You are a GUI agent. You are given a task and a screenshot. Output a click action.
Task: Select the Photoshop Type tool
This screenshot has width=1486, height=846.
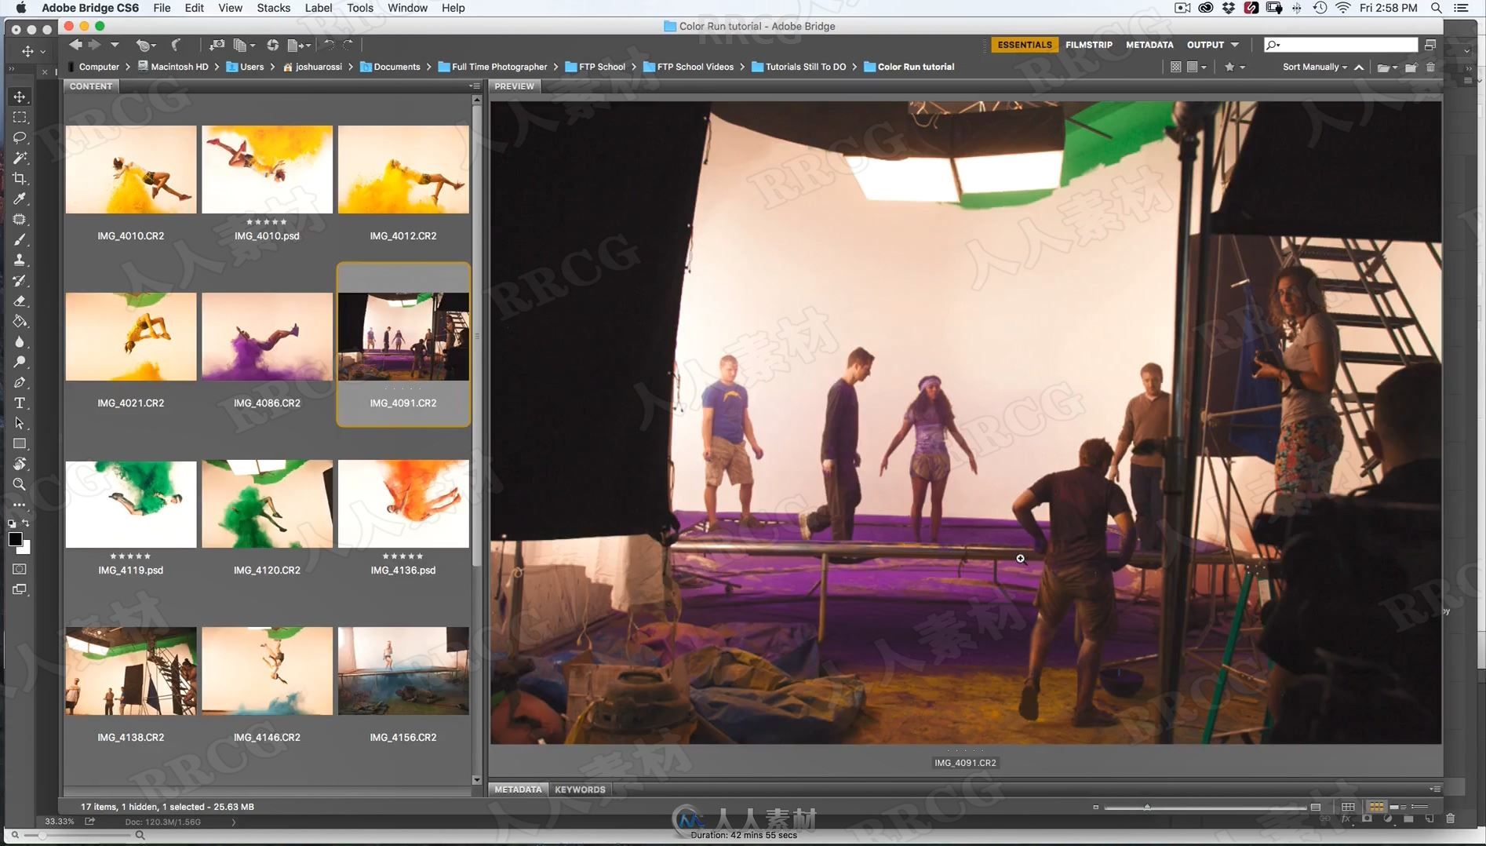point(20,403)
